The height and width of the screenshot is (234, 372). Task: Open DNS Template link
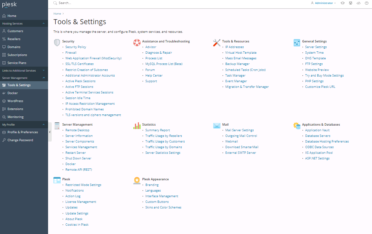(x=316, y=58)
